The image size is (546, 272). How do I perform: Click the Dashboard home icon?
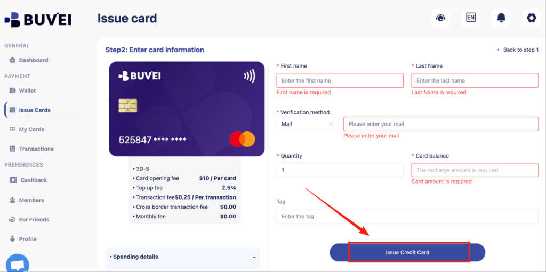[12, 60]
